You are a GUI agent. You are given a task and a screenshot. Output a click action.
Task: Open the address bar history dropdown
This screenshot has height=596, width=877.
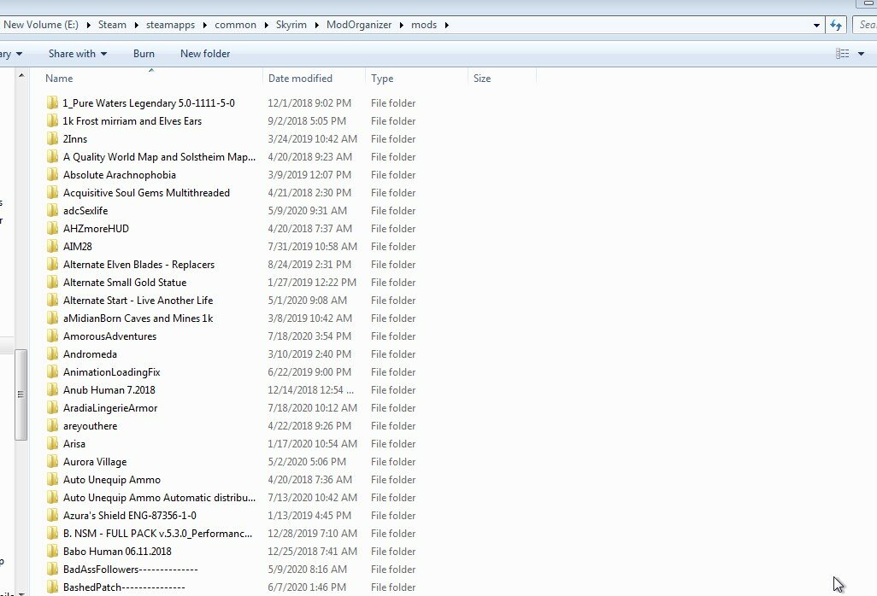816,25
